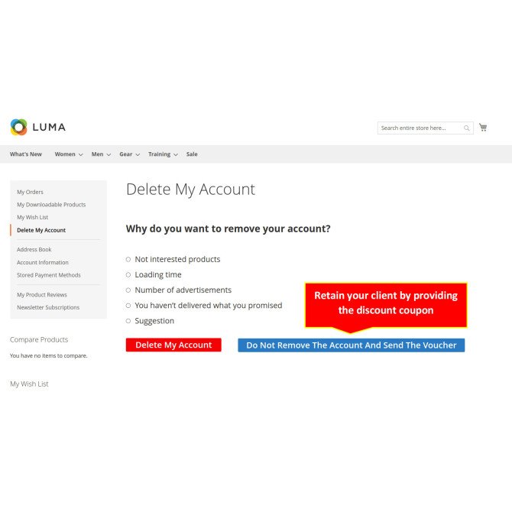This screenshot has height=512, width=512.
Task: Click Do Not Remove Account voucher button
Action: (x=352, y=345)
